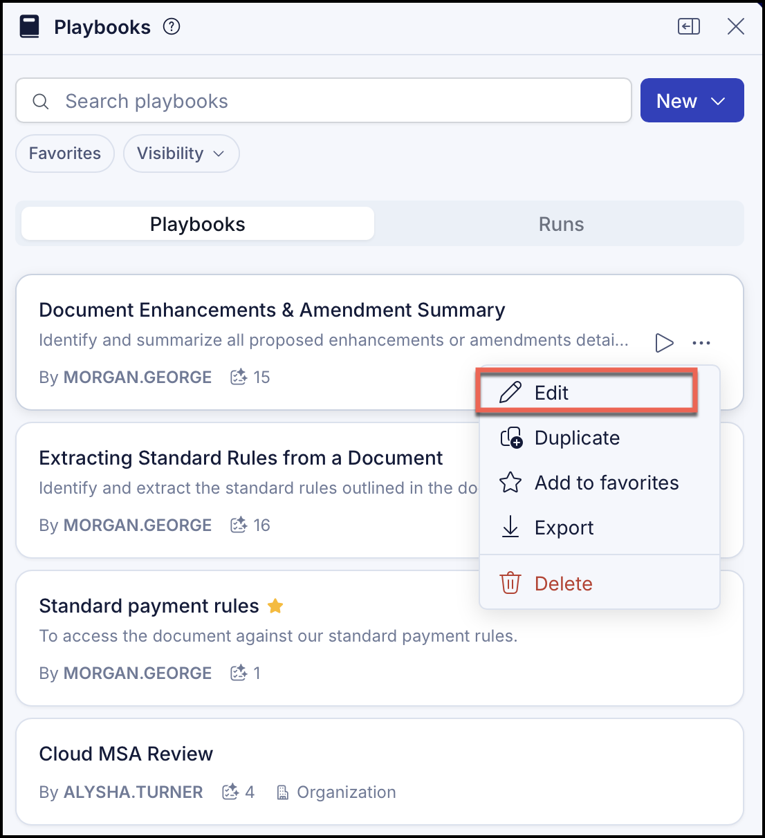765x838 pixels.
Task: Click the Document Enhancements description text
Action: [x=333, y=340]
